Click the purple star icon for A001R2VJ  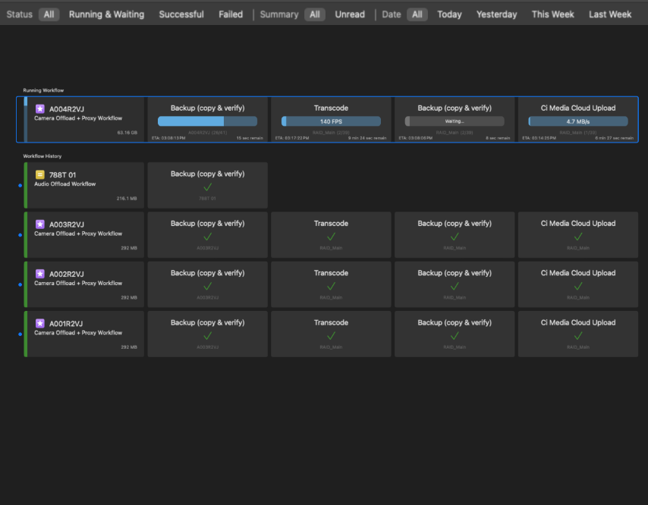coord(40,323)
